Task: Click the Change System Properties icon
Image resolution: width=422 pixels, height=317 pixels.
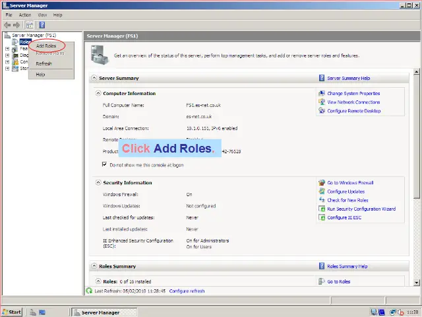Action: pos(322,93)
